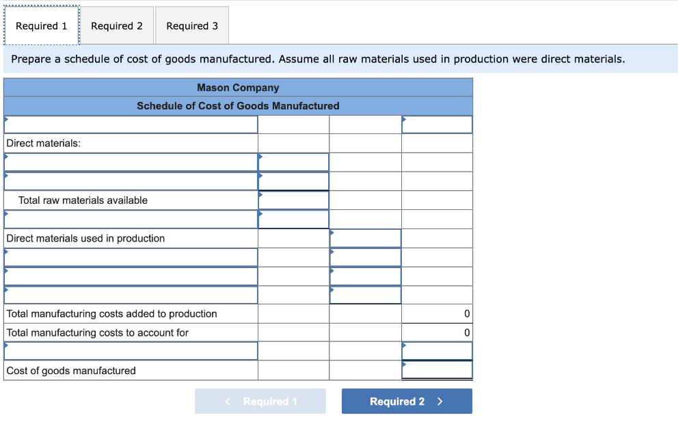
Task: Click Total manufacturing costs to account for label
Action: 97,333
